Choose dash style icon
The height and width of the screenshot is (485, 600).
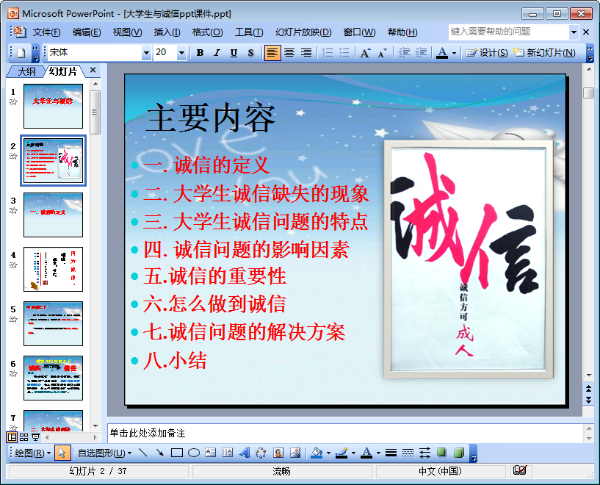(x=408, y=453)
